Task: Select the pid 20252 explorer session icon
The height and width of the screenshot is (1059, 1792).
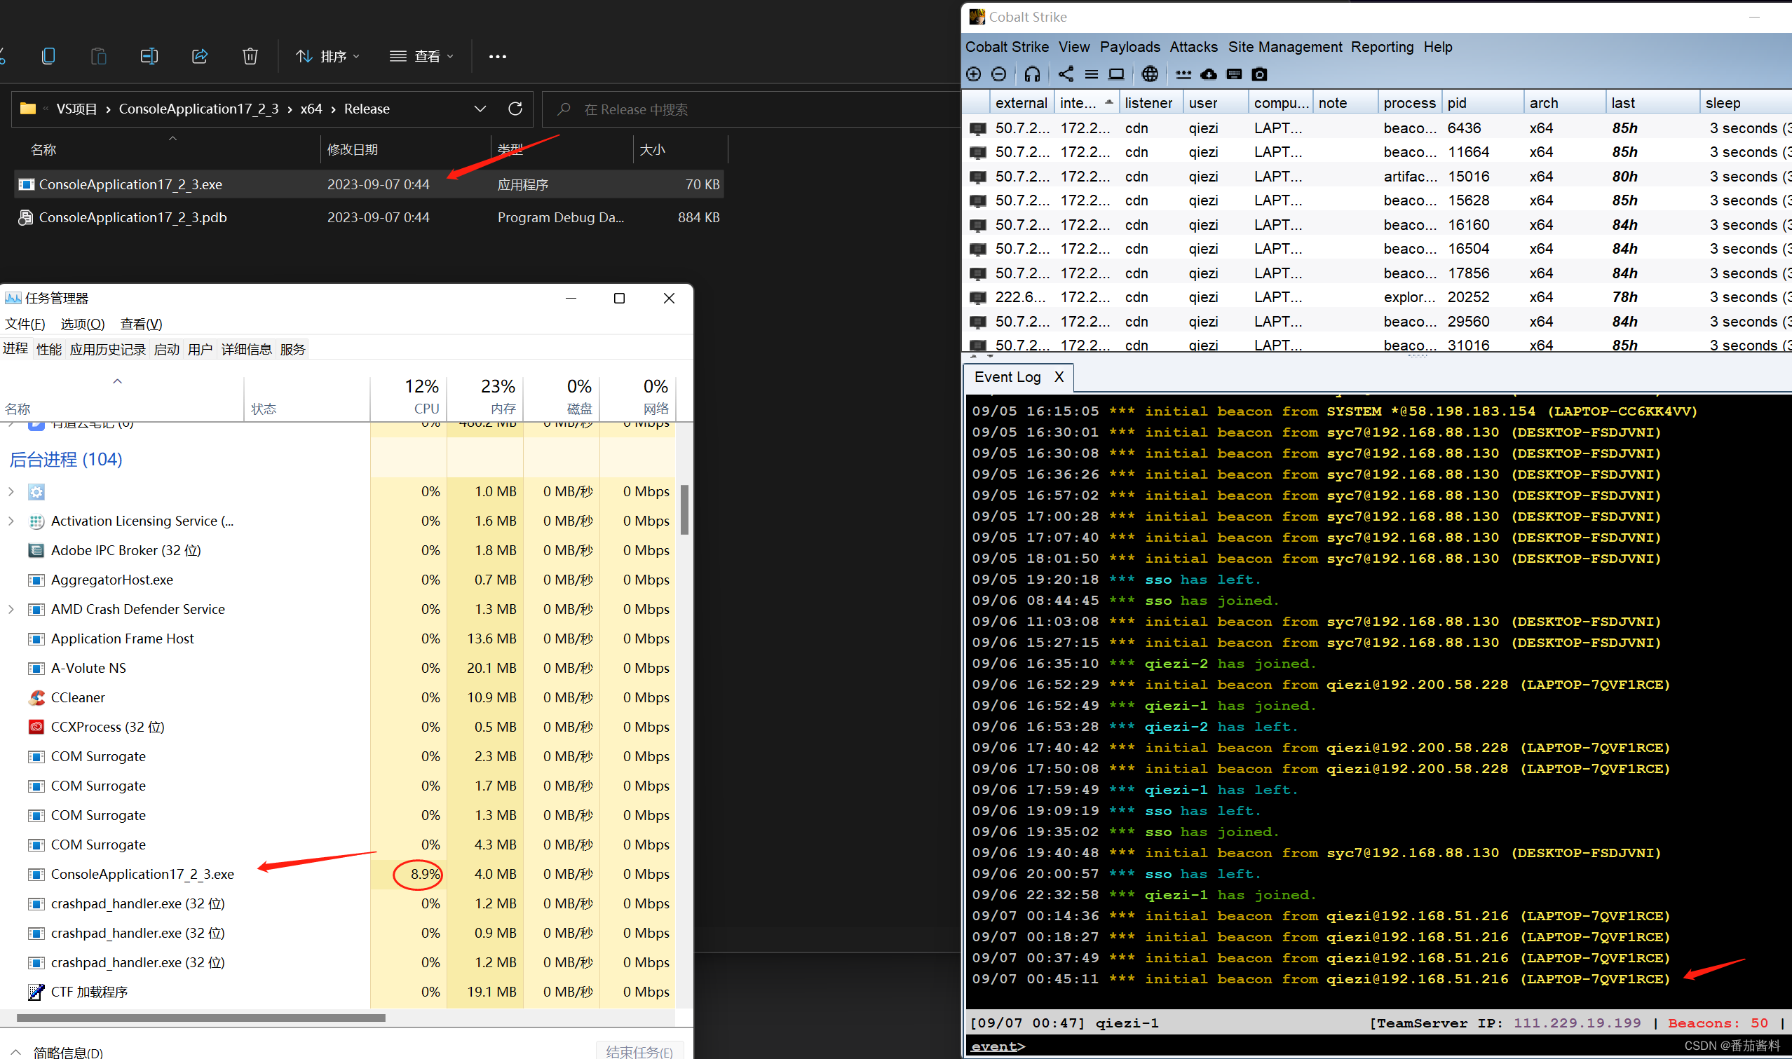Action: 978,297
